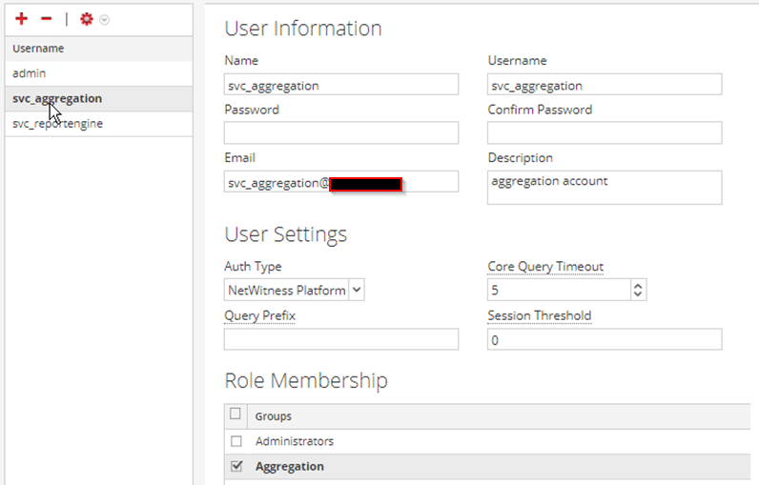Viewport: 759px width, 485px height.
Task: Increase the Core Query Timeout value
Action: click(638, 285)
